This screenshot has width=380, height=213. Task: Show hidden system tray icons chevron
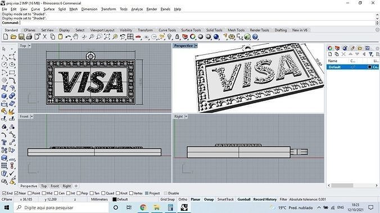coord(319,207)
